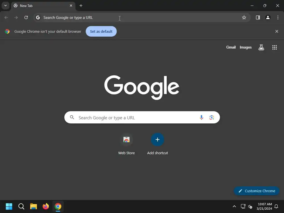Click the magnifier icon in search box
The height and width of the screenshot is (213, 284).
(x=72, y=117)
